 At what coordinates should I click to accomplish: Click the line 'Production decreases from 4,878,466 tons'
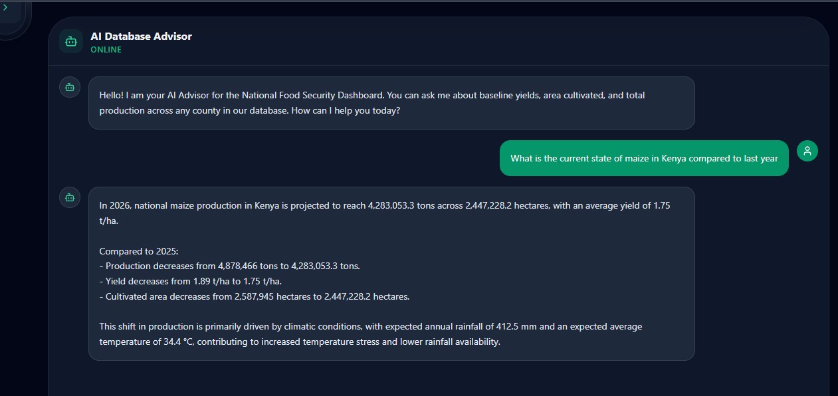(229, 266)
